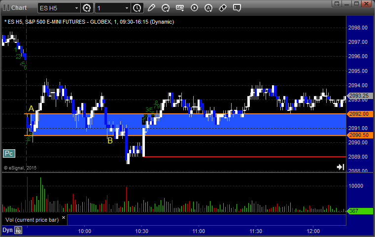Toggle the Dyn lock icon

(x=18, y=230)
